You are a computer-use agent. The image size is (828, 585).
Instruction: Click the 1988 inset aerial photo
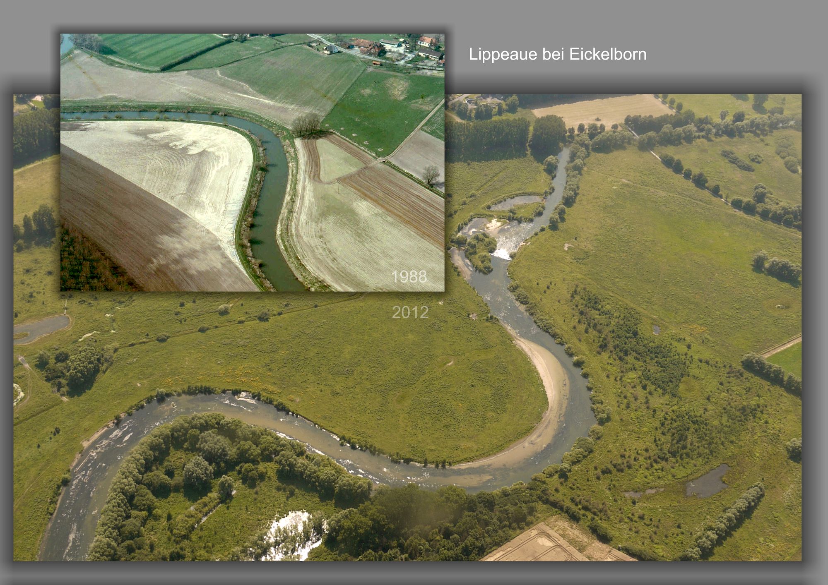pyautogui.click(x=253, y=163)
